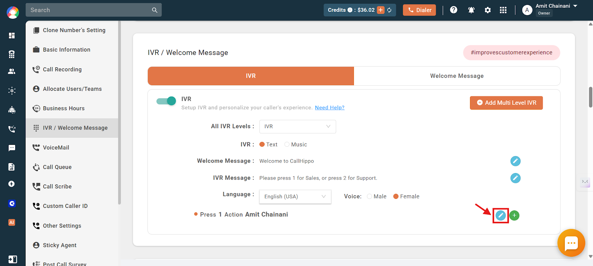The width and height of the screenshot is (593, 266).
Task: Toggle the IVR switch off
Action: [x=166, y=101]
